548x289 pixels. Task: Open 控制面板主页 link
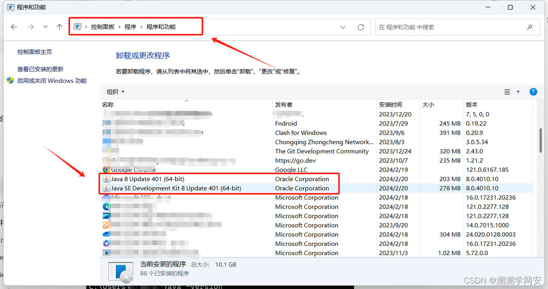[x=35, y=52]
